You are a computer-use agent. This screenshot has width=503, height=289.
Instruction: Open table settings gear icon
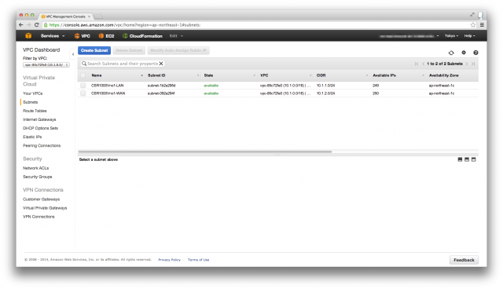(x=464, y=53)
